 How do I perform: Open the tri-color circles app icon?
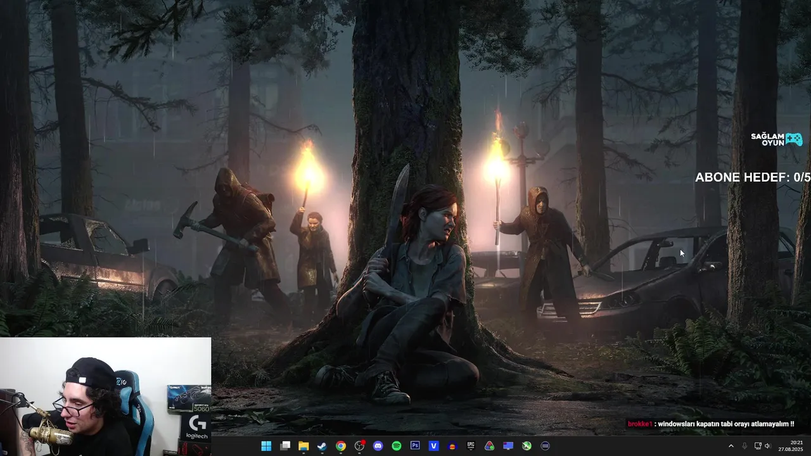(x=489, y=446)
